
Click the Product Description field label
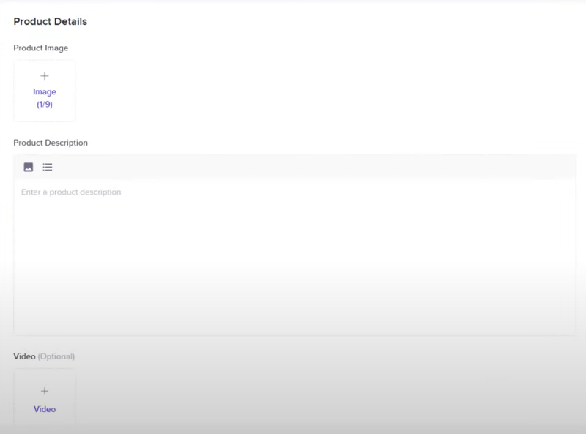[x=51, y=143]
